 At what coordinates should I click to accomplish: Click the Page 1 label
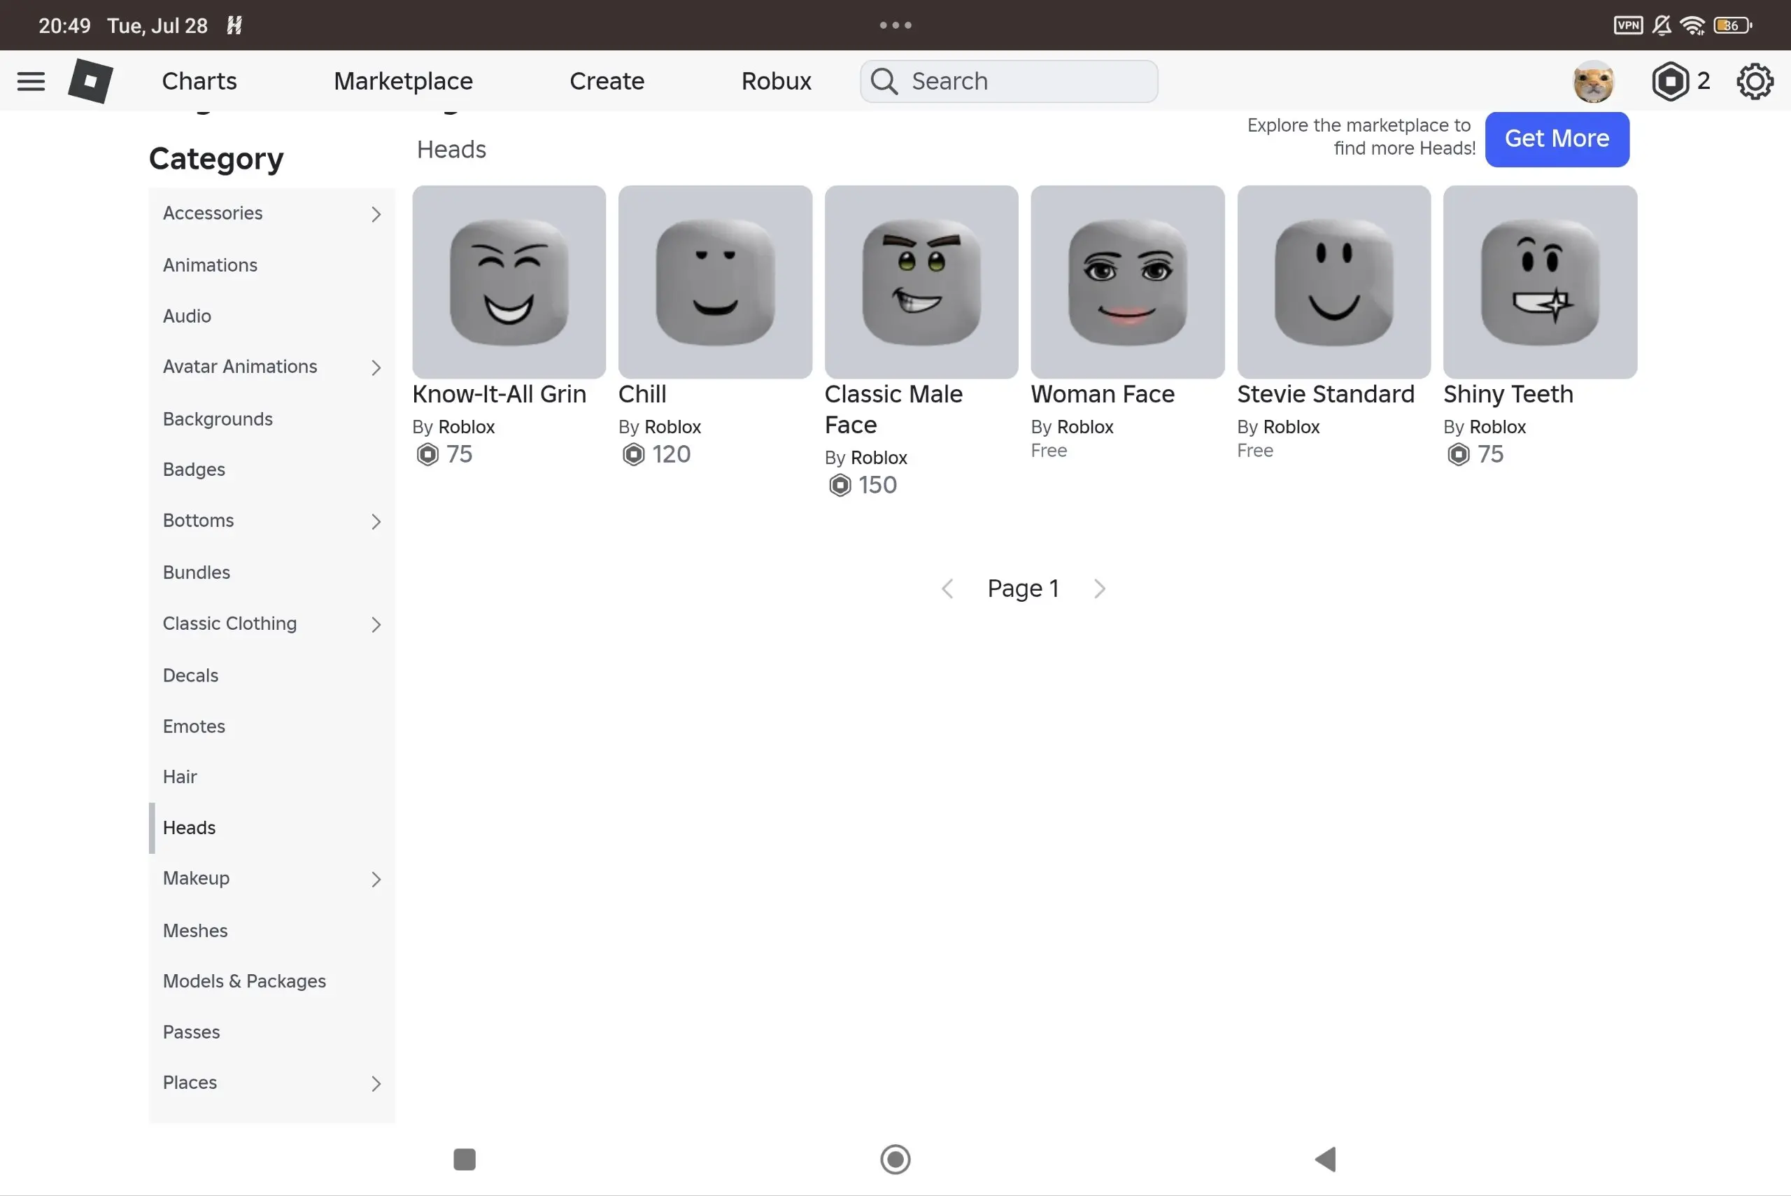[x=1024, y=589]
